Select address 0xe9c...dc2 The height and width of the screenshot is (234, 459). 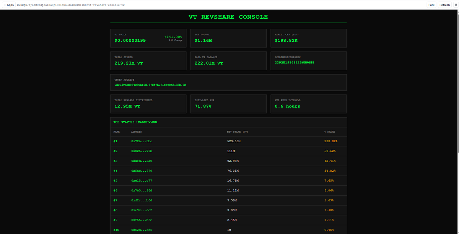point(142,210)
